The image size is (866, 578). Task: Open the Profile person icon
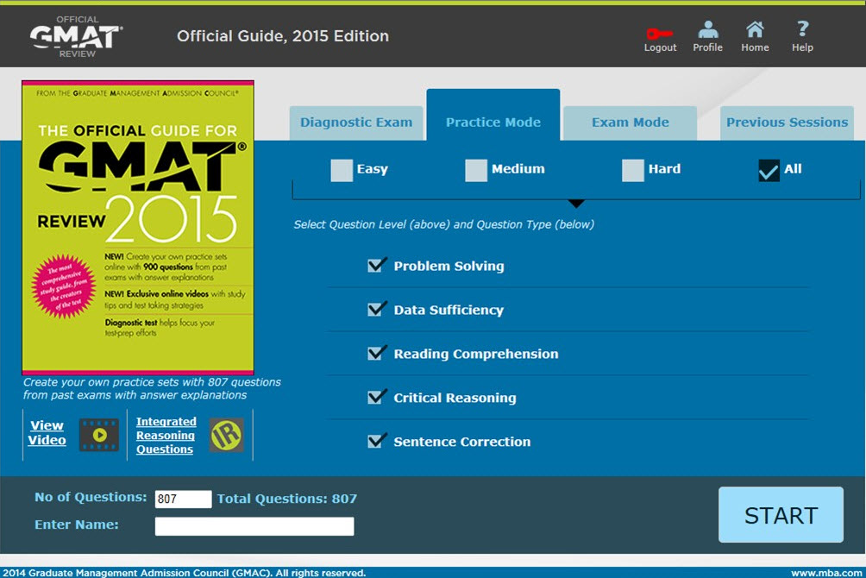707,29
